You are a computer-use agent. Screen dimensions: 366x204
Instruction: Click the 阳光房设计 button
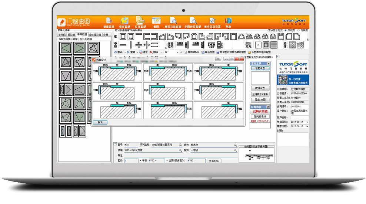coord(260,116)
